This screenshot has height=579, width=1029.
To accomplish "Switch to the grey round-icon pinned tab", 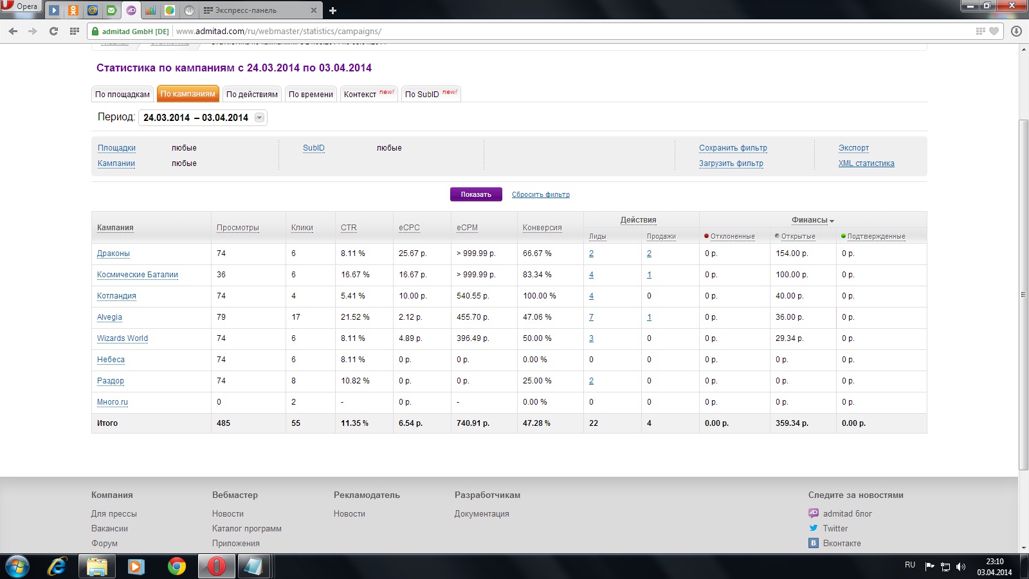I will (x=189, y=10).
